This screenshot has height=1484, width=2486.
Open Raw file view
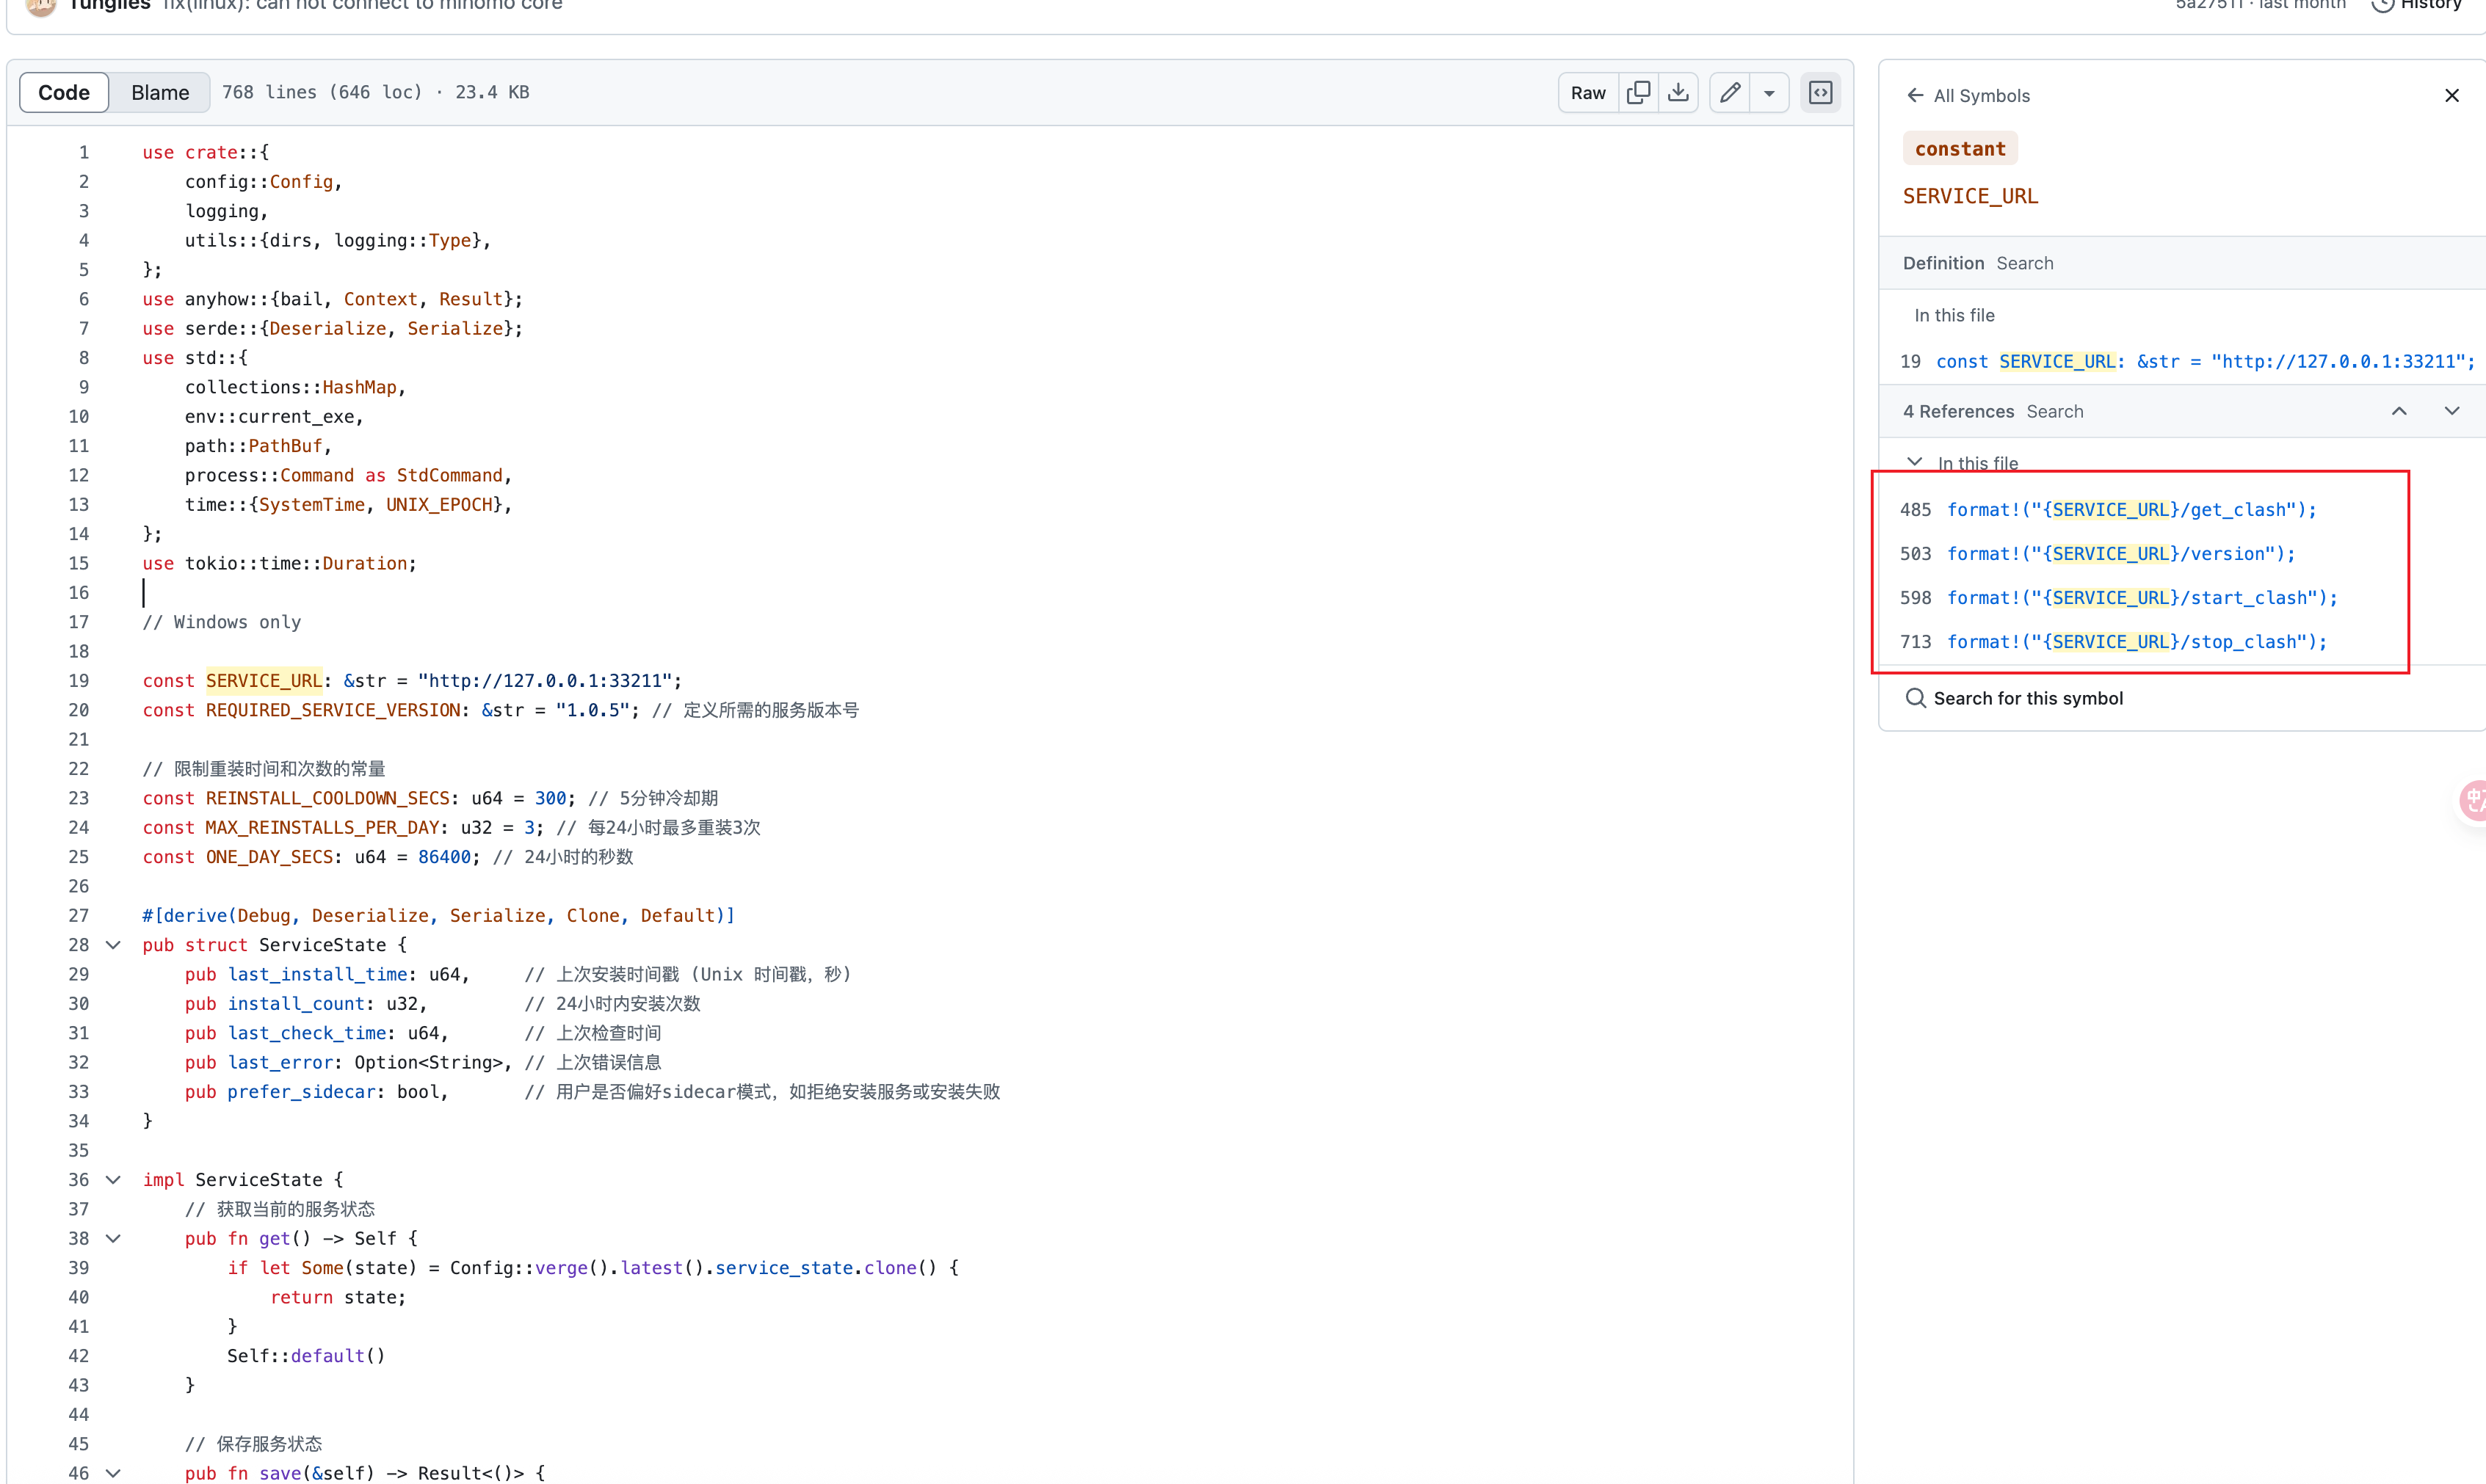click(x=1587, y=93)
